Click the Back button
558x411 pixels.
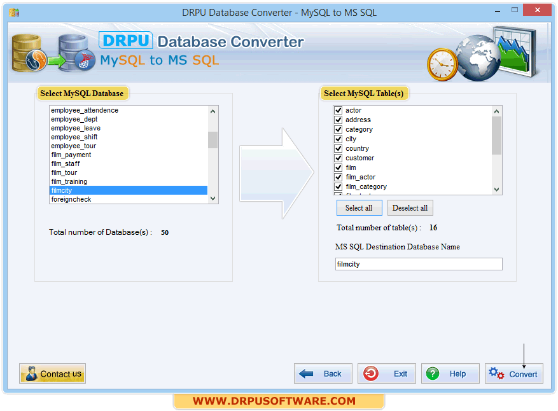(x=323, y=373)
